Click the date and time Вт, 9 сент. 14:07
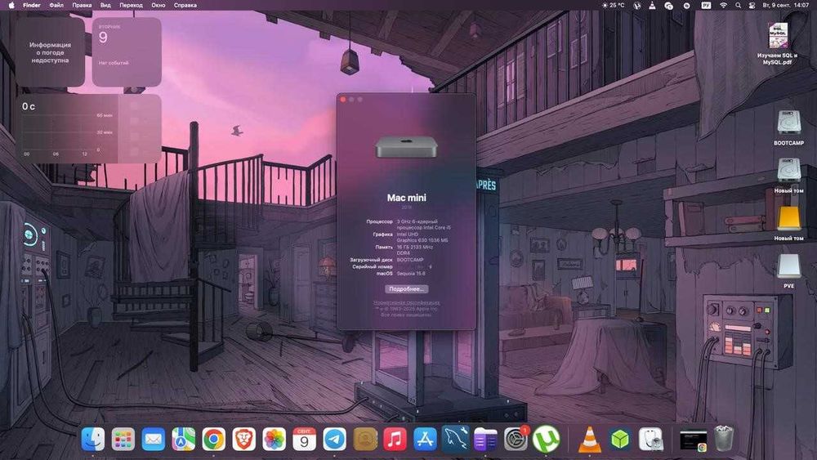The image size is (817, 460). click(786, 5)
